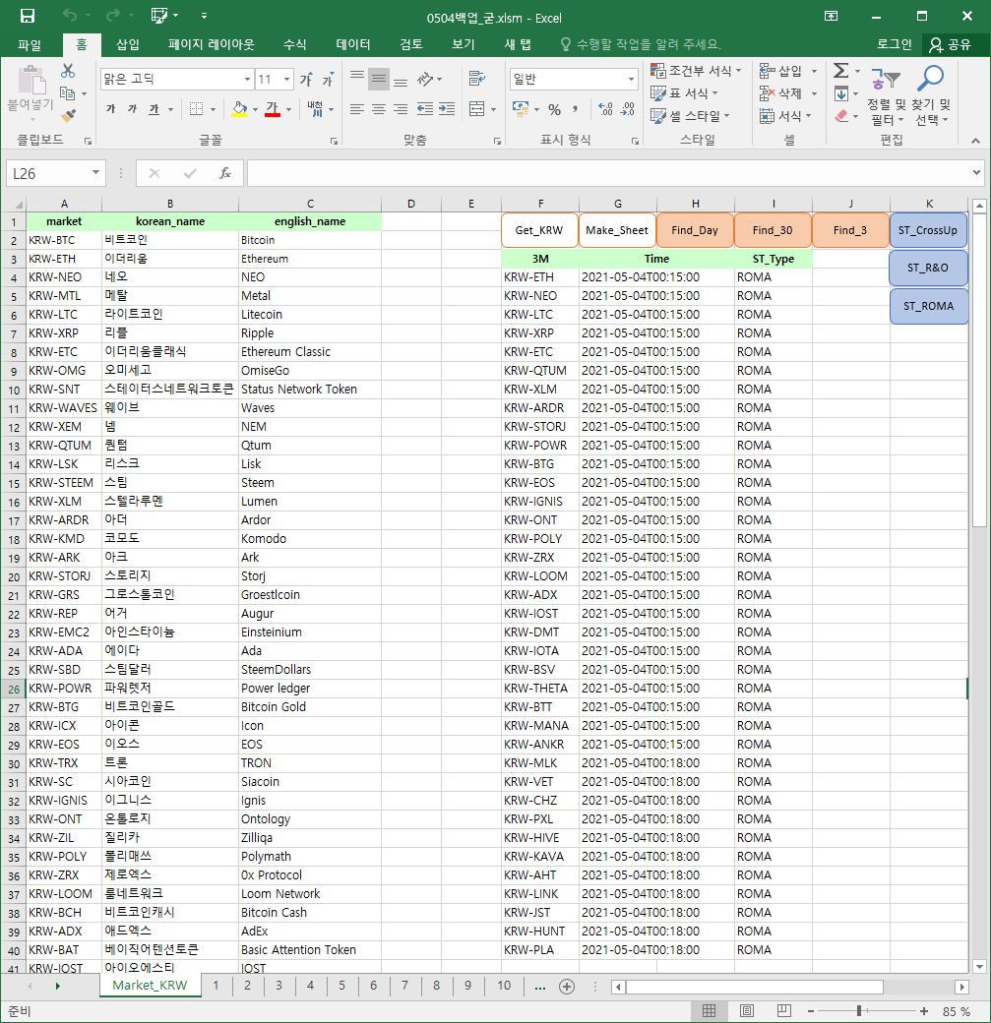Align cell text right
The height and width of the screenshot is (1023, 991).
click(x=401, y=109)
